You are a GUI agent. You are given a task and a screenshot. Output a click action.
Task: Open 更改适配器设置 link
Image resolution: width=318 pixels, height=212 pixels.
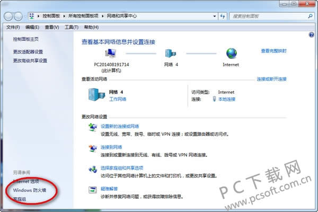(x=28, y=52)
